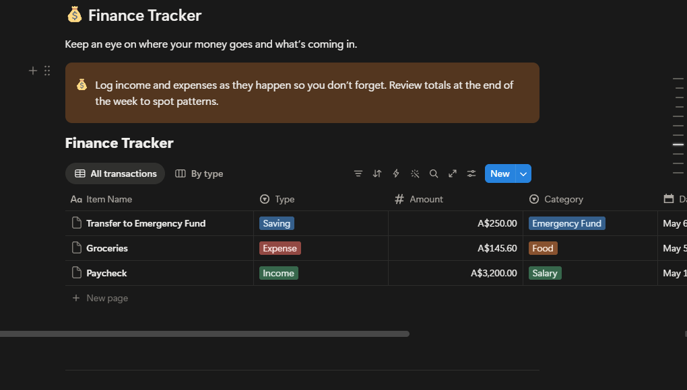
Task: Open the Emergency Fund category tag
Action: (x=567, y=223)
